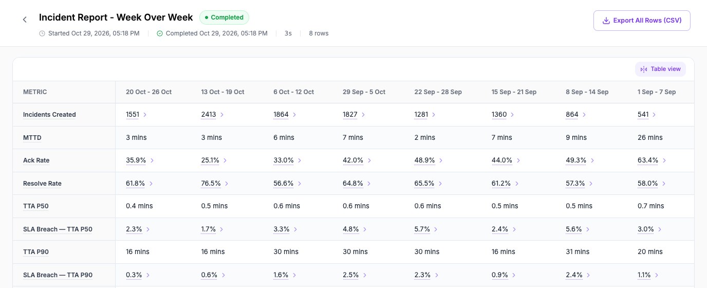Open Incidents Created value 1827
The width and height of the screenshot is (707, 288).
[350, 115]
